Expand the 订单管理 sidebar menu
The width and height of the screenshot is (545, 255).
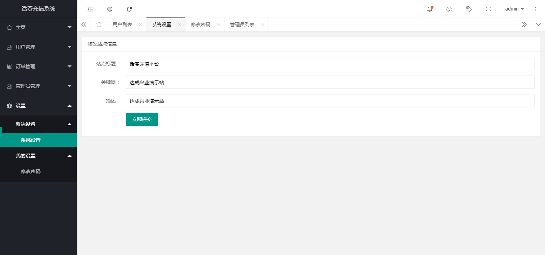pyautogui.click(x=38, y=66)
